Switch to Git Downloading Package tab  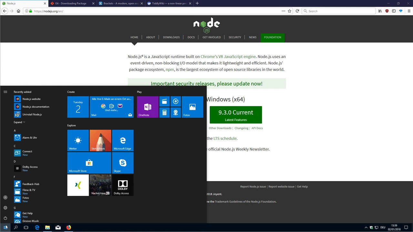click(72, 3)
